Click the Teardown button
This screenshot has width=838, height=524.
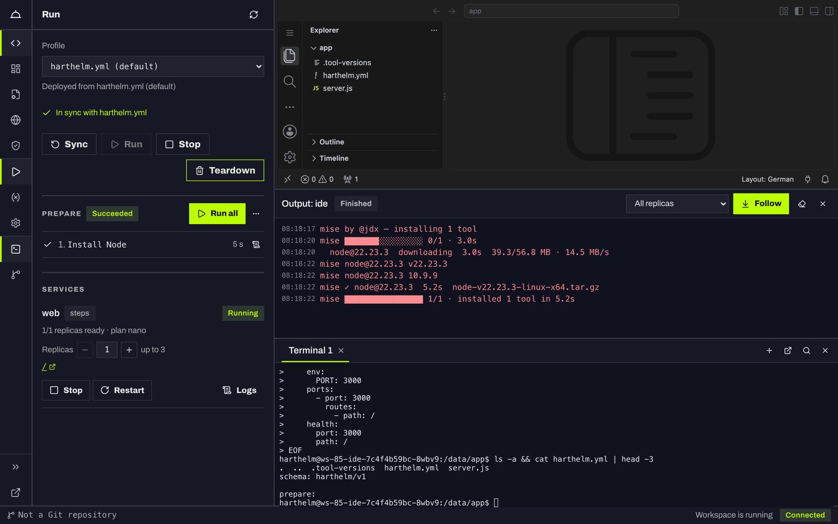[x=225, y=170]
